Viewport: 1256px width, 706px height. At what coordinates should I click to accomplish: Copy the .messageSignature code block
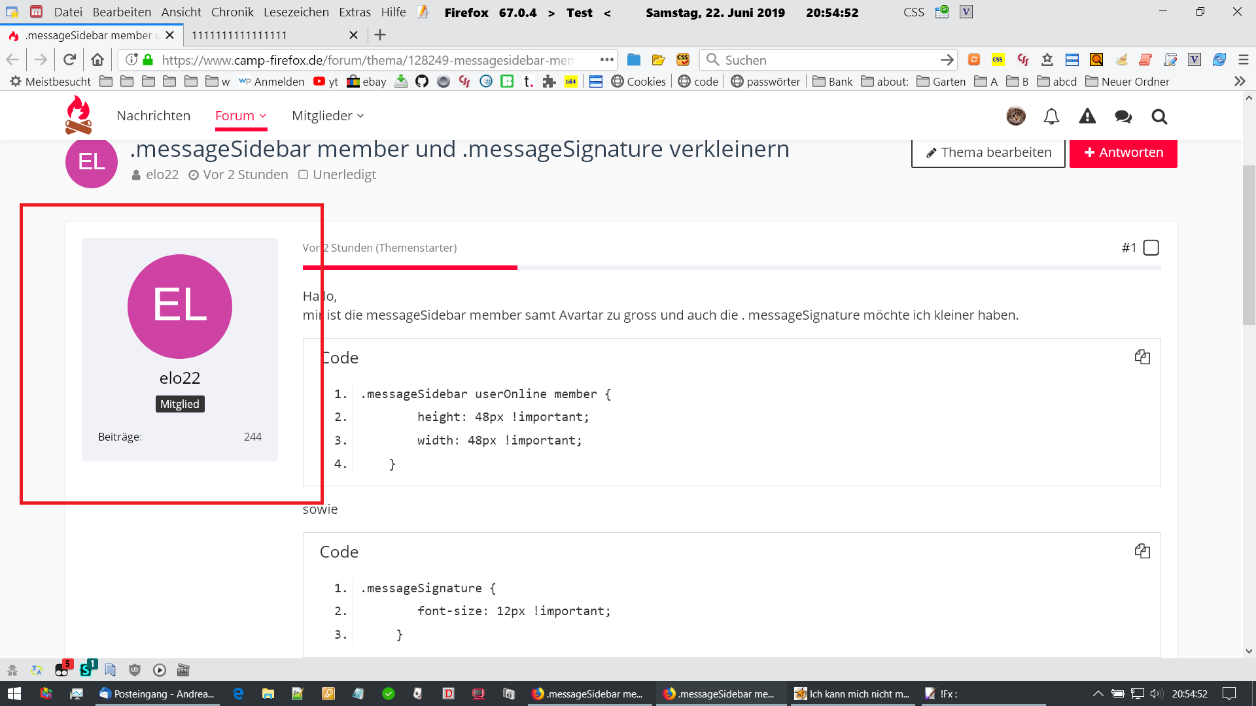[x=1142, y=551]
